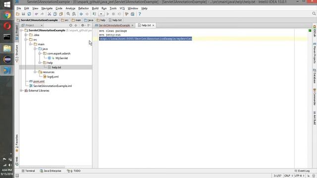
Task: Open Java Enterprise tool window
Action: tap(51, 171)
